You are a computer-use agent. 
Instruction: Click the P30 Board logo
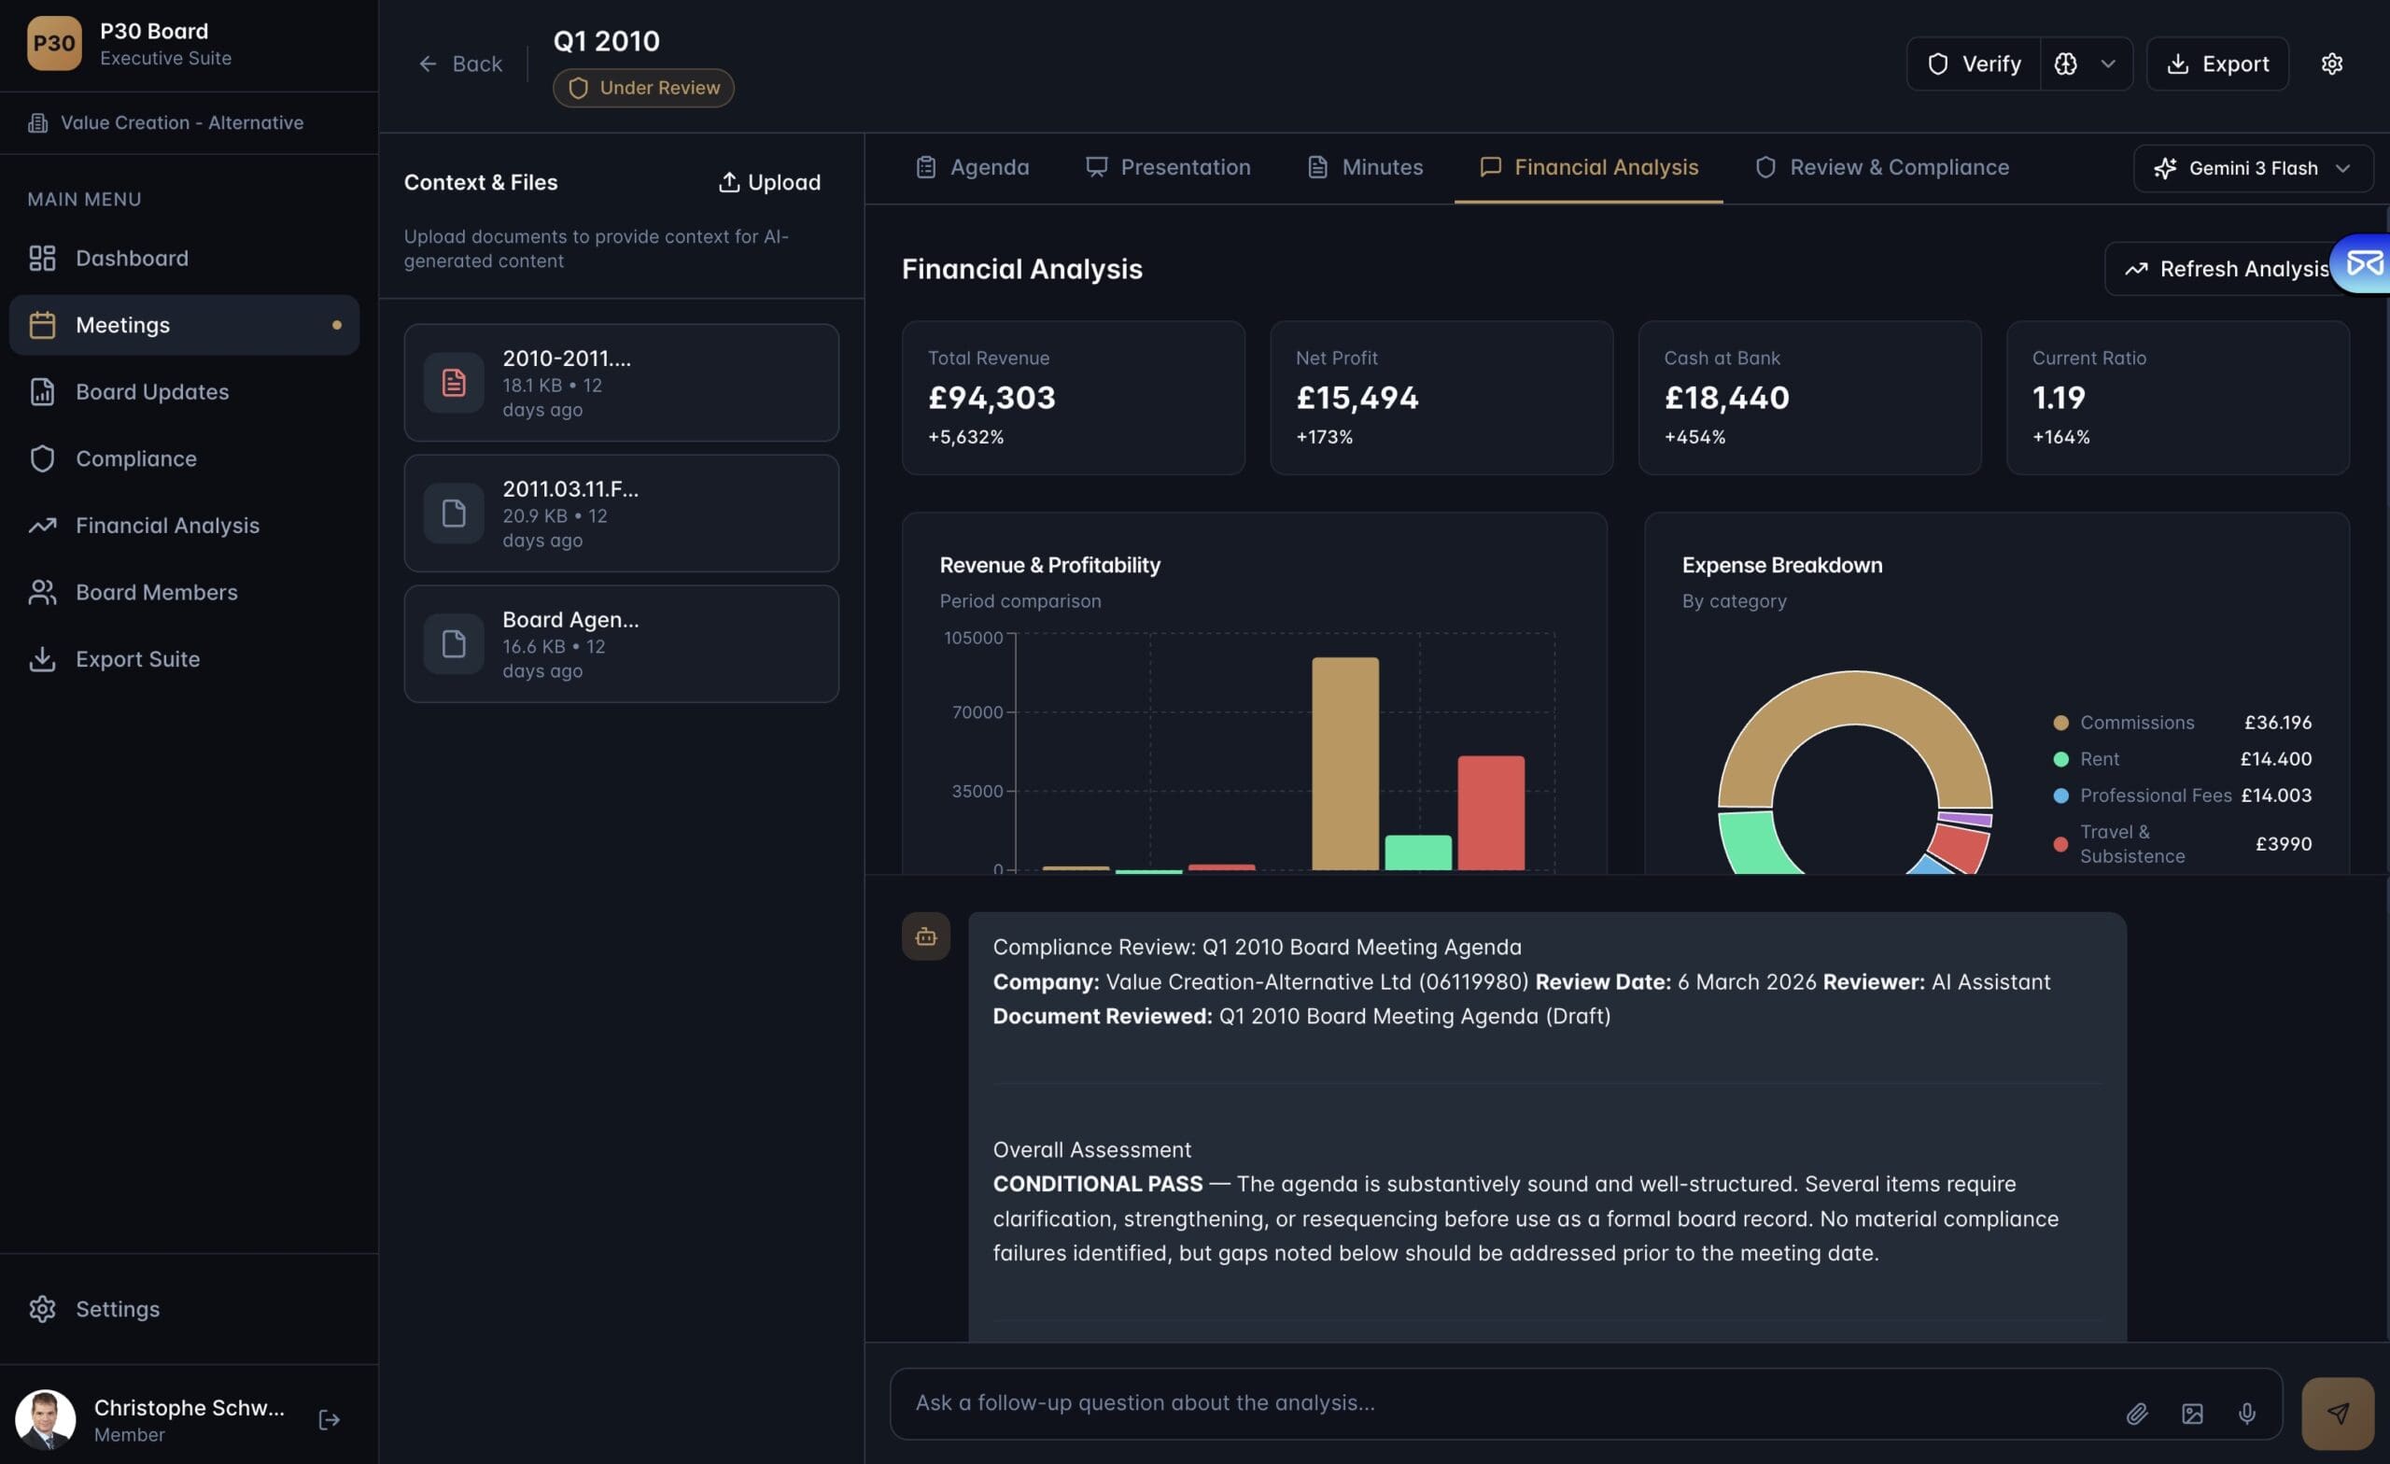[x=54, y=44]
